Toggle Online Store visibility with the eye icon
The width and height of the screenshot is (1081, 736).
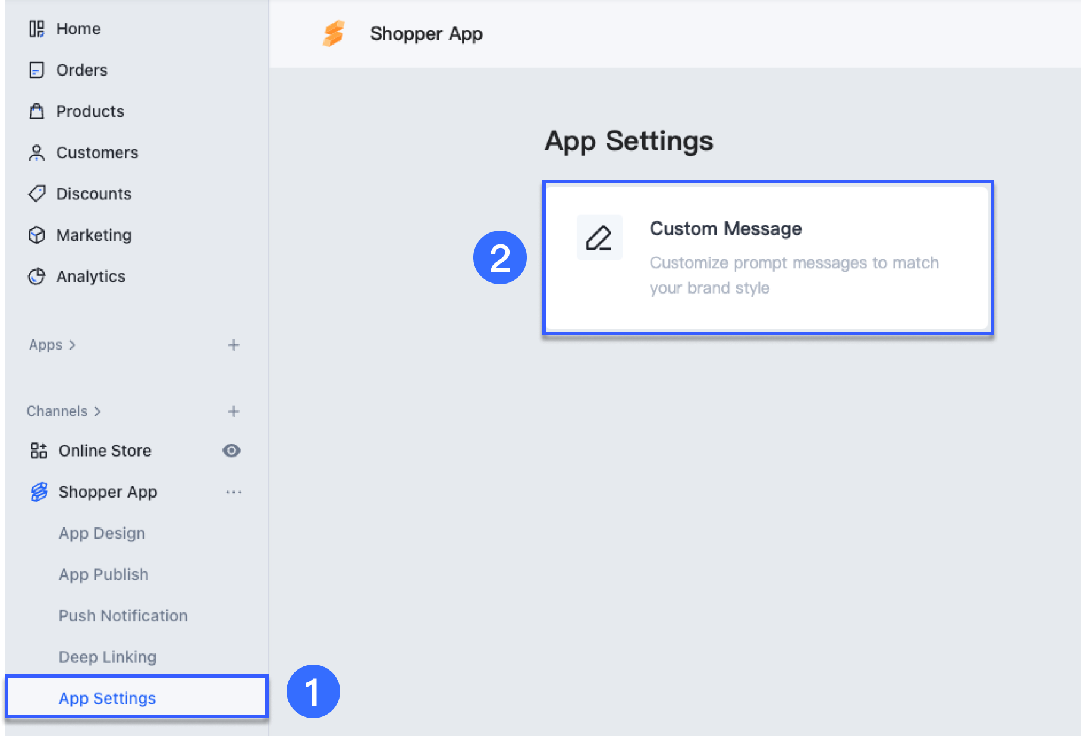231,451
